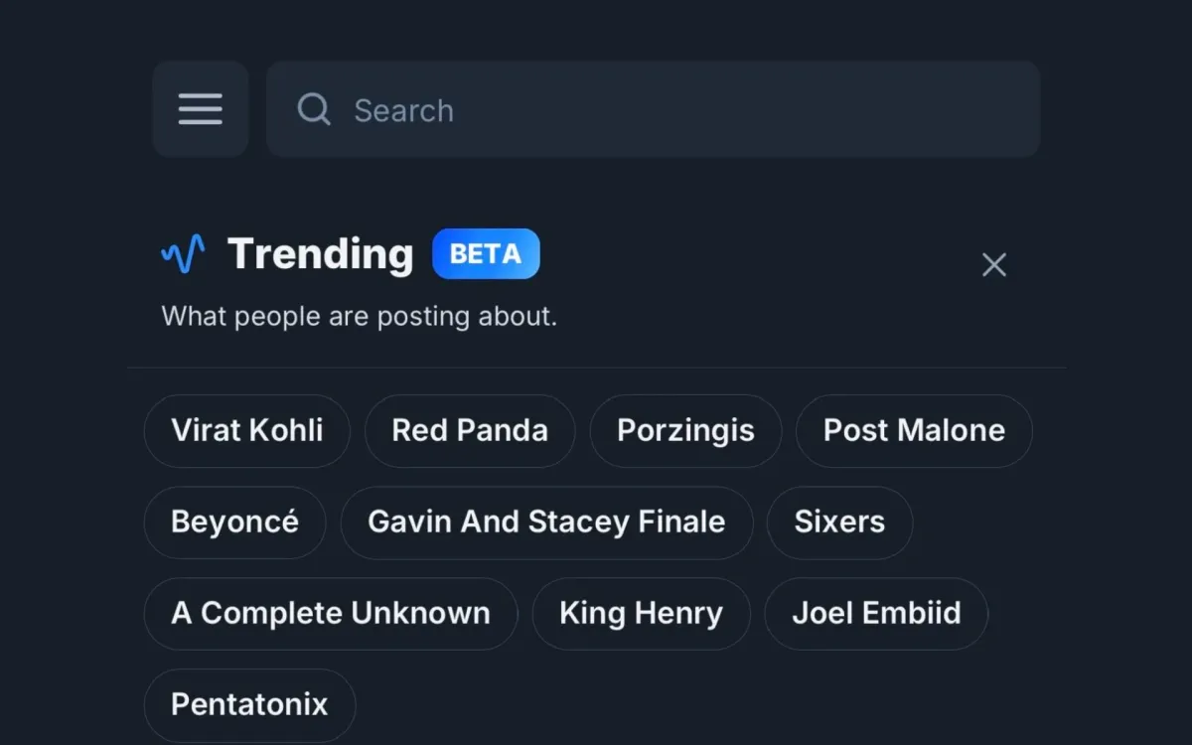The image size is (1192, 745).
Task: Select the Virat Kohli trending topic
Action: 246,431
